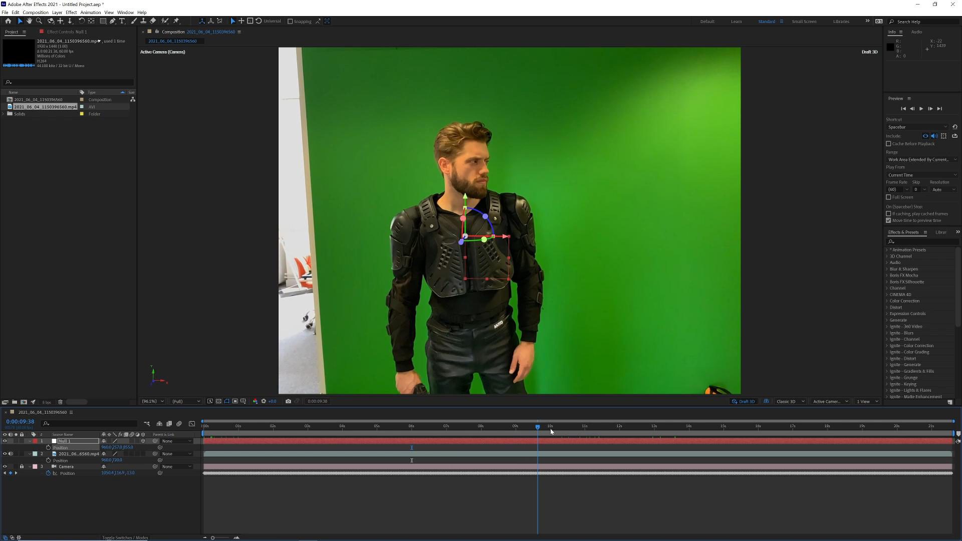
Task: Click the delete trash icon in Project panel
Action: [60, 402]
